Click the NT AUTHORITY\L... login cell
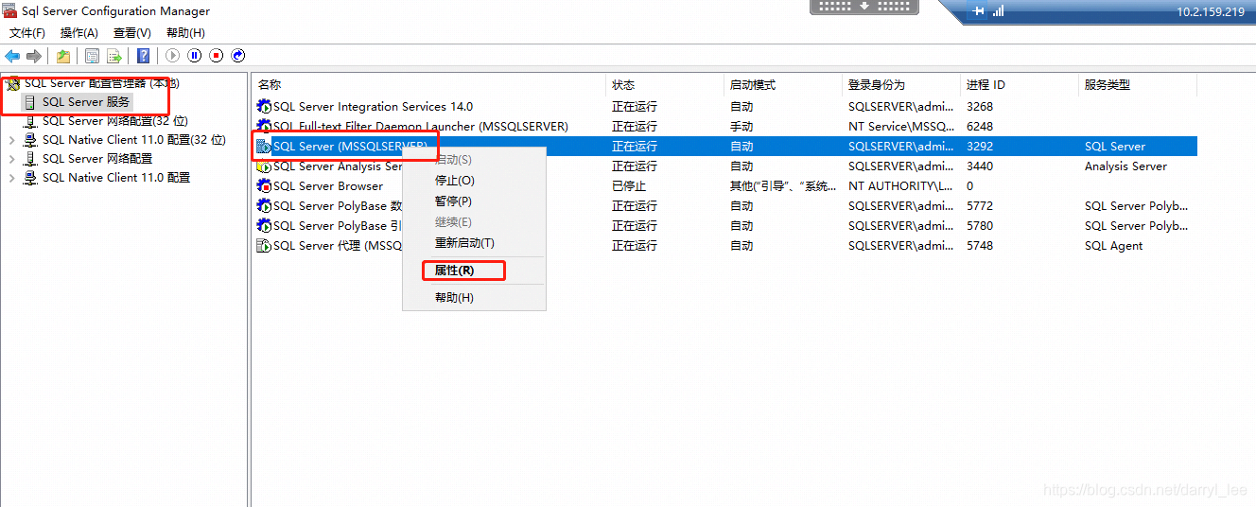The height and width of the screenshot is (507, 1256). click(900, 186)
